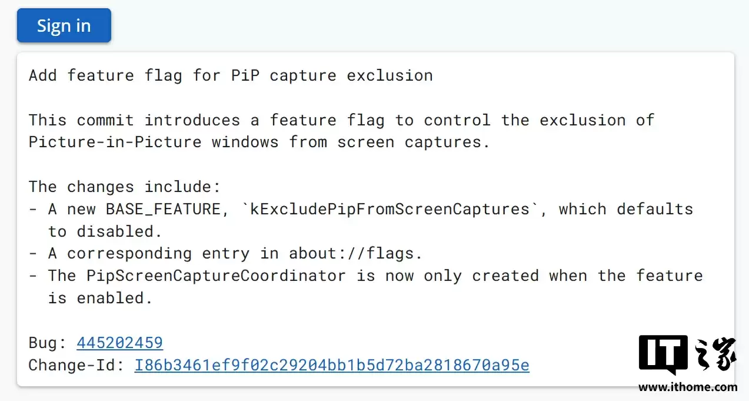Open the Change-Id I86b3461ef9f02c29204bb1b5d72ba2818670a95e link
This screenshot has height=401, width=749.
tap(332, 365)
